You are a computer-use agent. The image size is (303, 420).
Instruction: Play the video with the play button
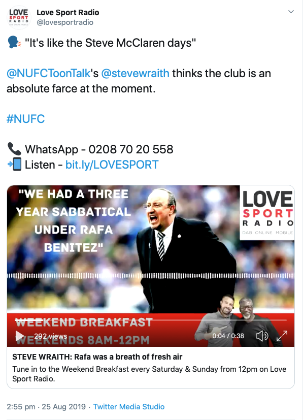coord(19,336)
